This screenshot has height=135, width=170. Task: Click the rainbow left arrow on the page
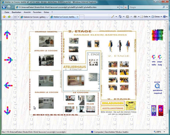[x=8, y=85]
